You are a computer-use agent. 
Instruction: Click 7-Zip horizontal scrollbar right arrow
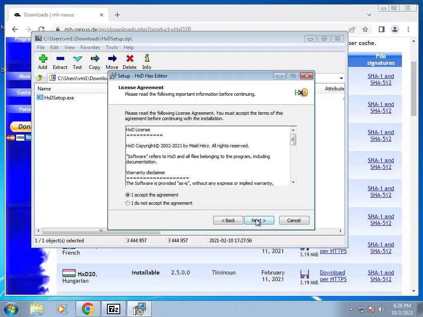[340, 231]
